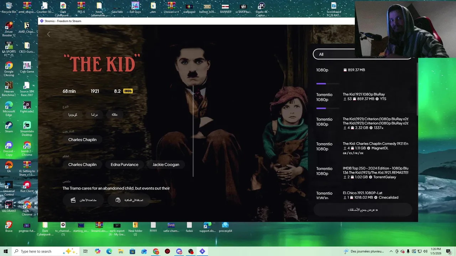Image resolution: width=456 pixels, height=256 pixels.
Task: Launch Steam from the desktop
Action: (9, 127)
